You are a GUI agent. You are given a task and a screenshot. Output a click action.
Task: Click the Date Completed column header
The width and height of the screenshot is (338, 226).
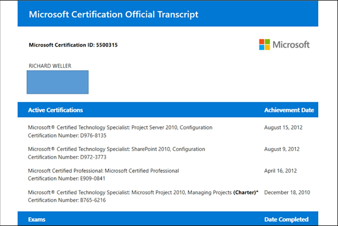point(286,220)
